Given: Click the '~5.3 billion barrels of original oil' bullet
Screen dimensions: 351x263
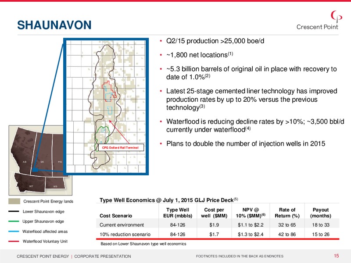Looking at the screenshot, I should (251, 73).
